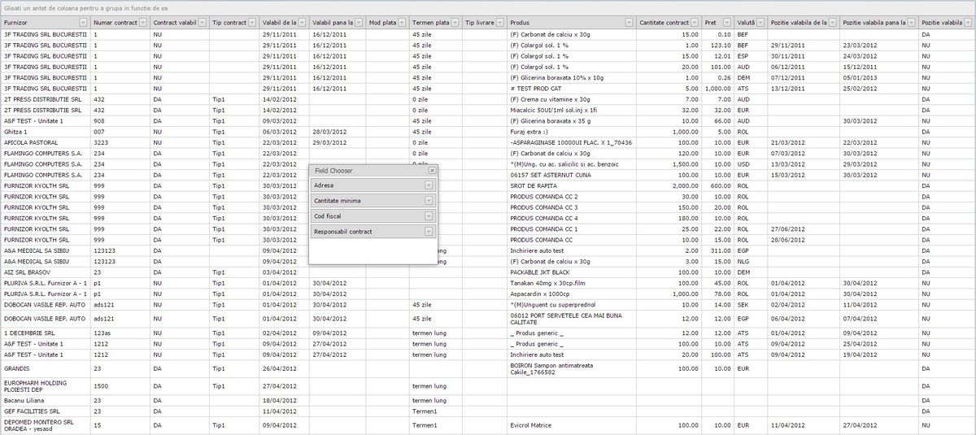Image resolution: width=976 pixels, height=435 pixels.
Task: Open Responsabil contract field dropdown arrow
Action: [428, 232]
